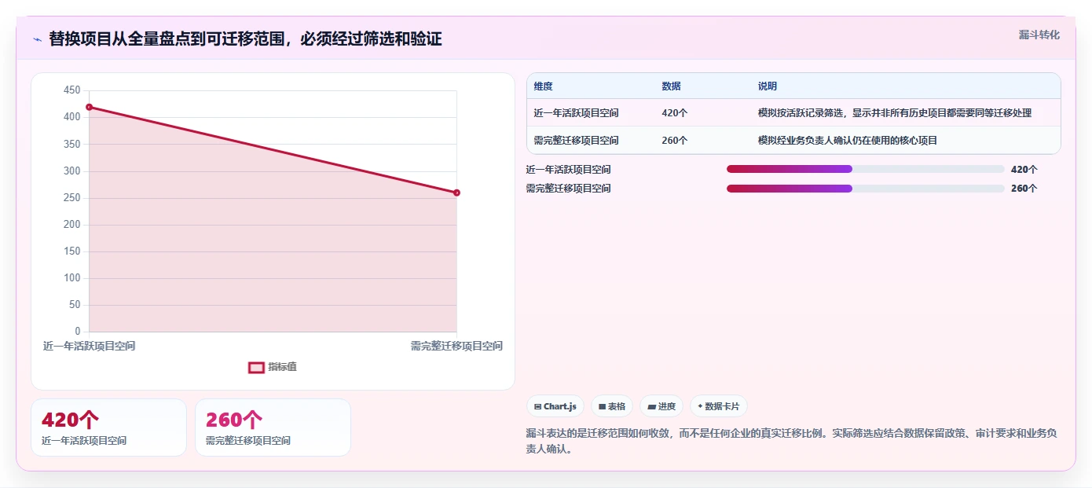The height and width of the screenshot is (488, 1092).
Task: Click the 数据 column header
Action: point(672,86)
